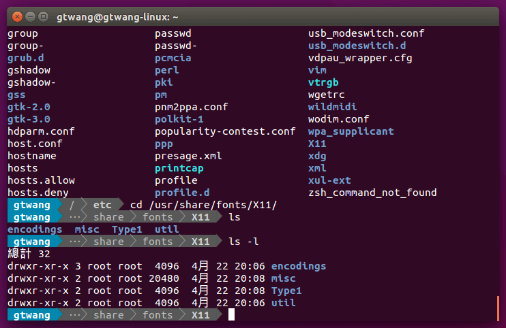Click the usb_modeswitch.d directory name
Screen dimensions: 506x328
(357, 46)
